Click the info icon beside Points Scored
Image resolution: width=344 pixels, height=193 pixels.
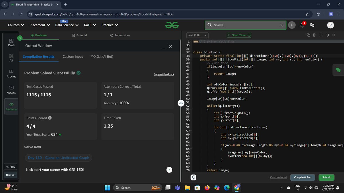50,118
